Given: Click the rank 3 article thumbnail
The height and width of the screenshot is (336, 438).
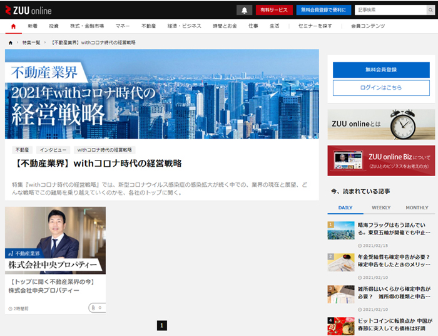Looking at the screenshot, I should click(x=341, y=295).
